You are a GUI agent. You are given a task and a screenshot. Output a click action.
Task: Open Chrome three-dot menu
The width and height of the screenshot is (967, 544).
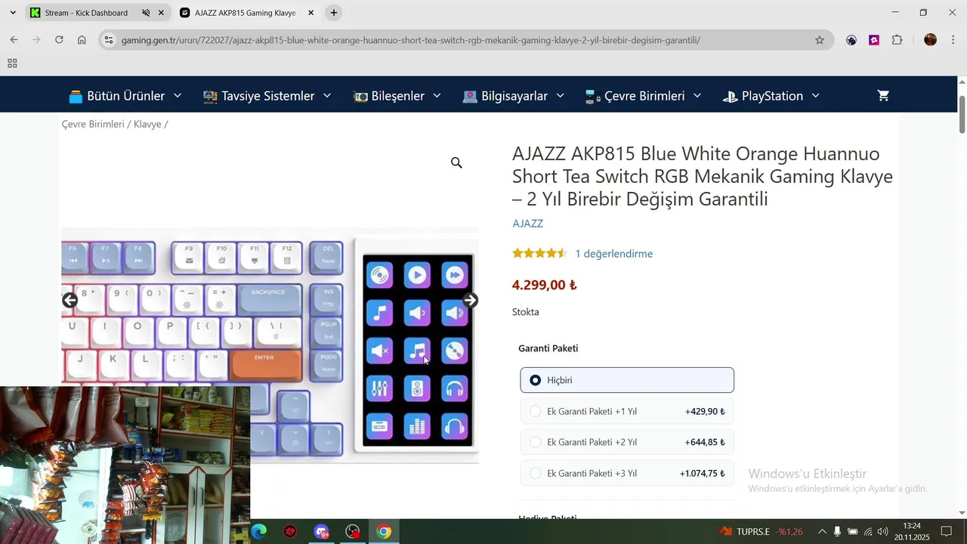953,40
